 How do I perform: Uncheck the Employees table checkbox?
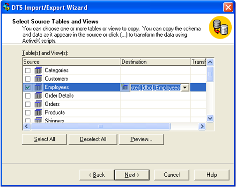28,87
